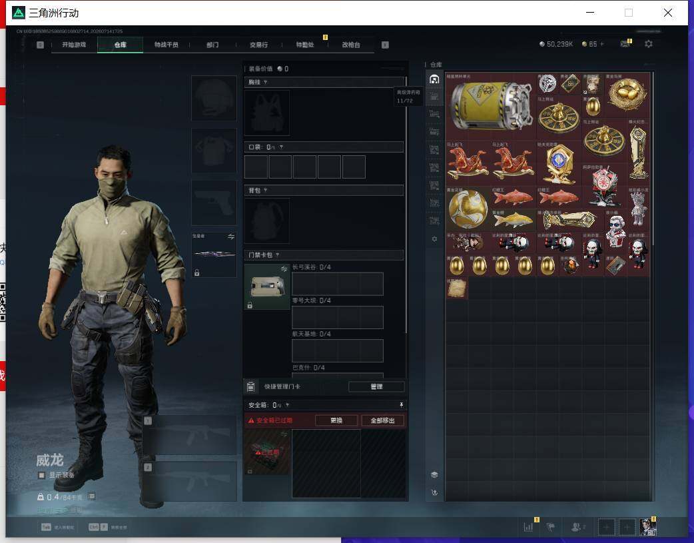The width and height of the screenshot is (694, 543).
Task: Click the swap arrows on melee weapon slot
Action: (231, 237)
